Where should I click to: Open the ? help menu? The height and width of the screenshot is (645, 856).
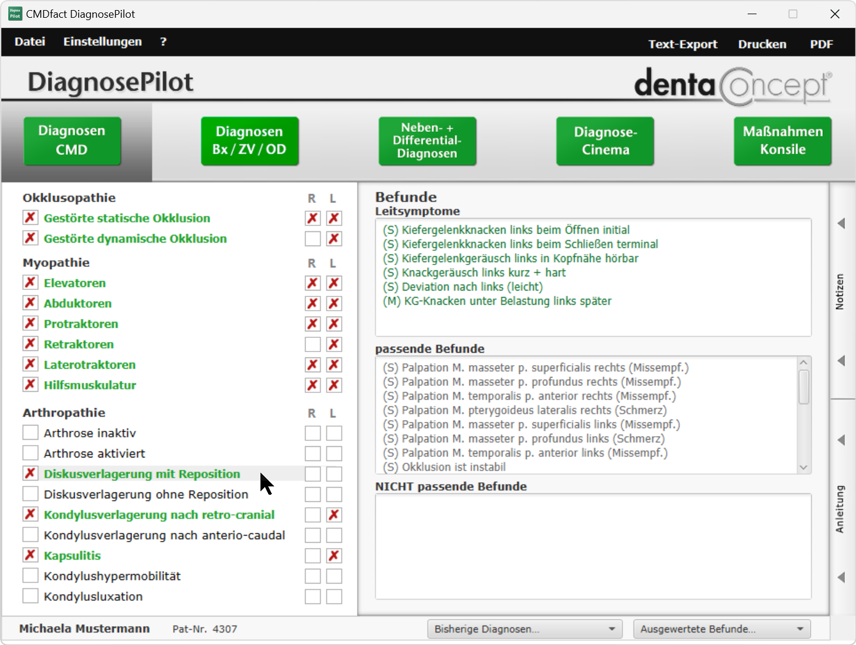pyautogui.click(x=163, y=42)
